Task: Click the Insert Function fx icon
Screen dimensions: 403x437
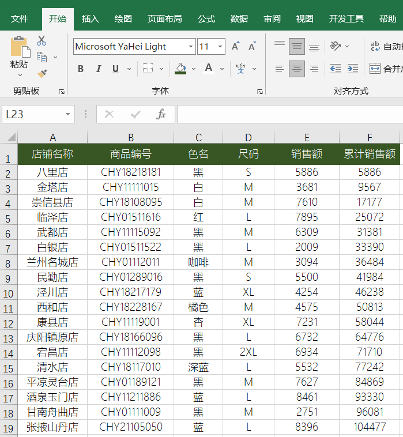Action: pyautogui.click(x=161, y=114)
